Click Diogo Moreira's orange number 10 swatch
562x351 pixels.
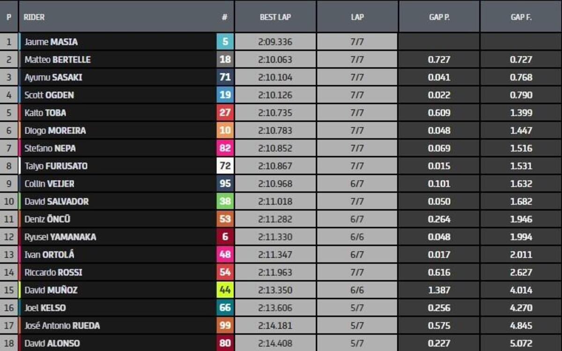[x=225, y=131]
